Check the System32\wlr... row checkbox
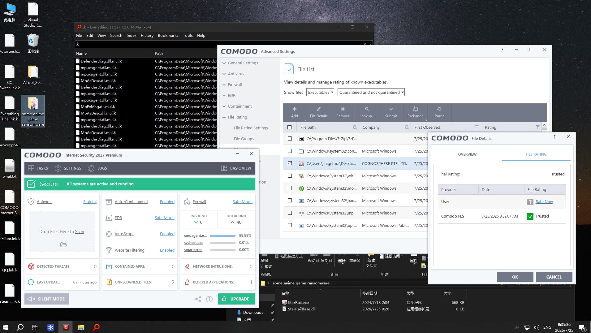This screenshot has width=591, height=333. (x=290, y=176)
